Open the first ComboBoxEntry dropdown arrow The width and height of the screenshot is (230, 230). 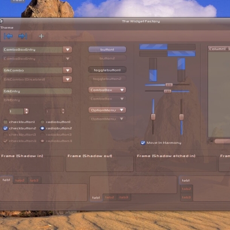[67, 49]
